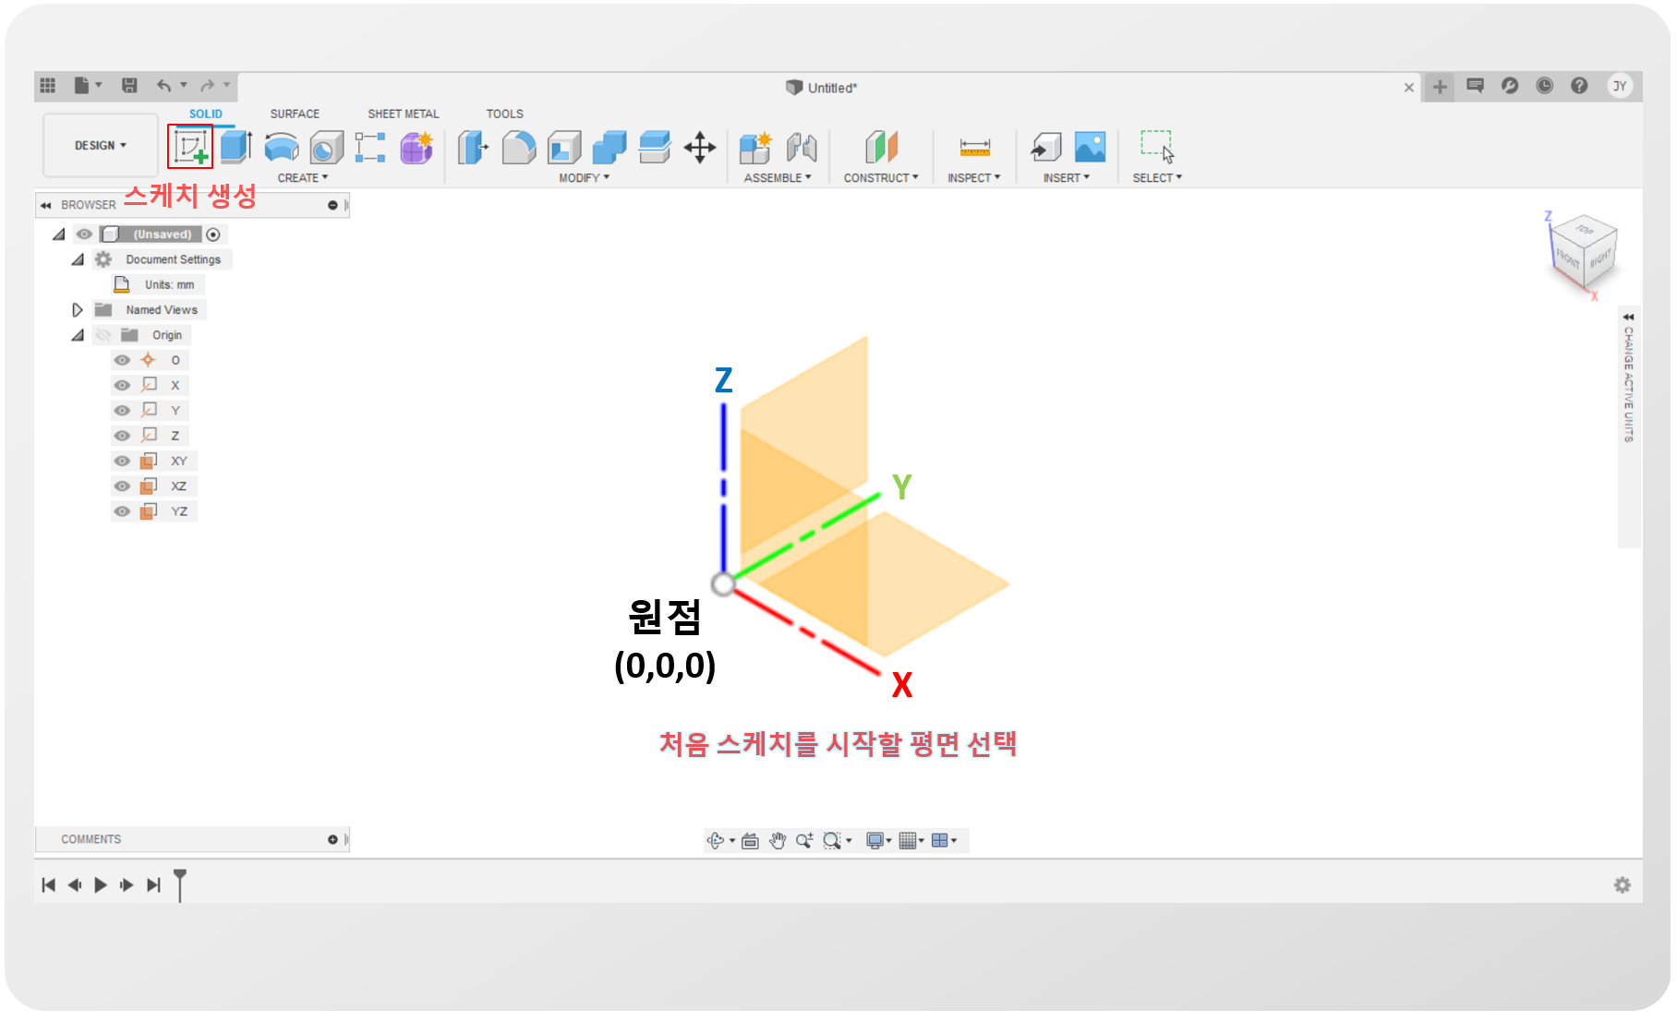Image resolution: width=1677 pixels, height=1022 pixels.
Task: Switch to the SURFACE tab
Action: [x=295, y=114]
